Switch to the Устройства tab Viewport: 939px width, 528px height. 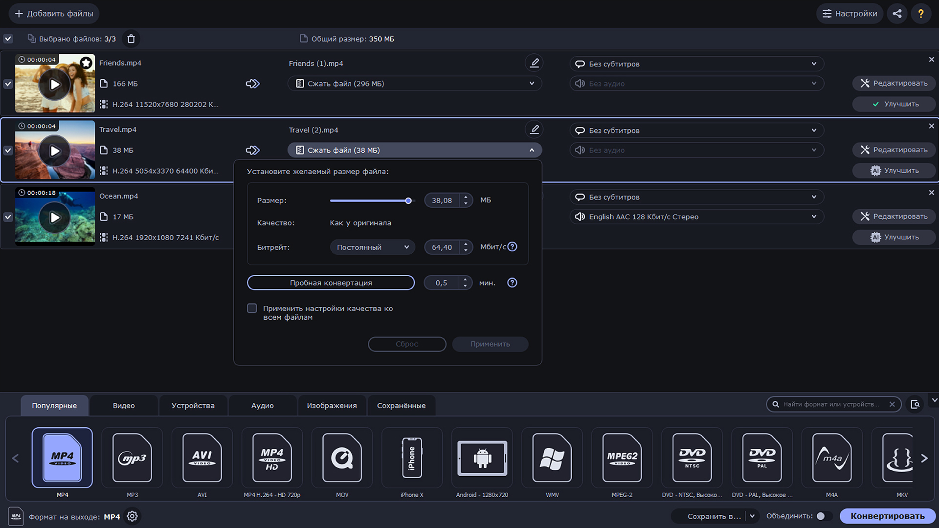click(193, 406)
